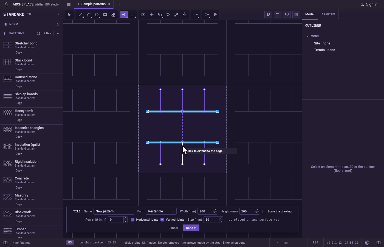This screenshot has width=384, height=247.
Task: Collapse the PATTERNS section chevron
Action: pos(58,33)
